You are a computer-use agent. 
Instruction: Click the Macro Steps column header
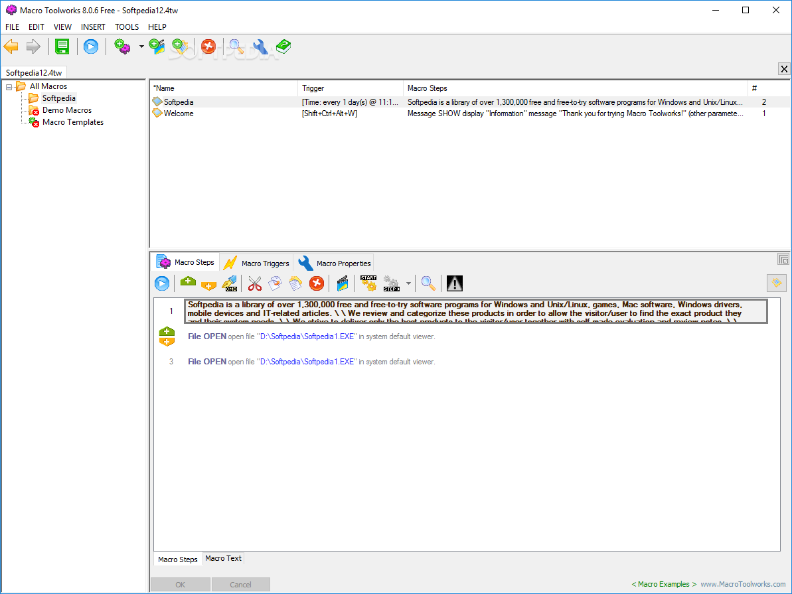pyautogui.click(x=576, y=88)
